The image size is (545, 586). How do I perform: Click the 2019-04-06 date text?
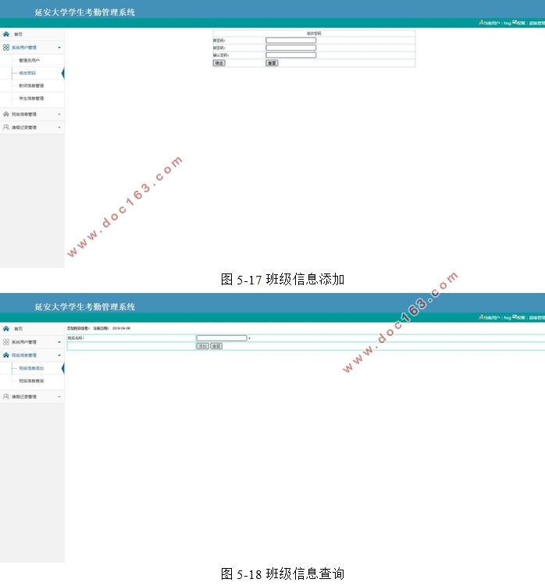tap(121, 328)
